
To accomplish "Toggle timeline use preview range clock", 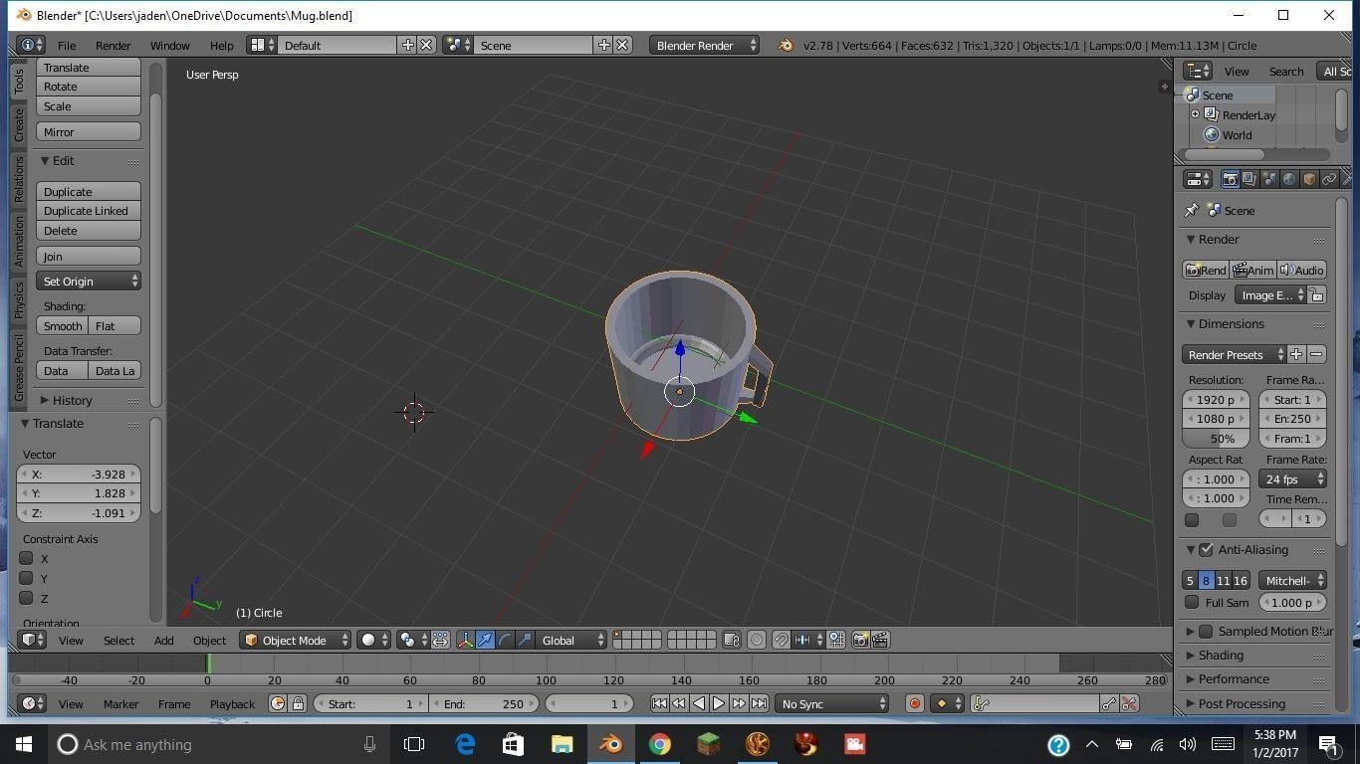I will pos(278,703).
